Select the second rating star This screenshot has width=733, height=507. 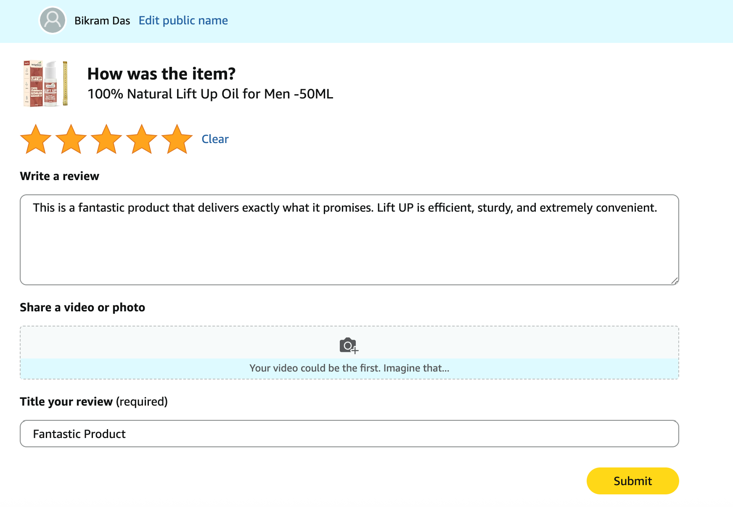(71, 139)
